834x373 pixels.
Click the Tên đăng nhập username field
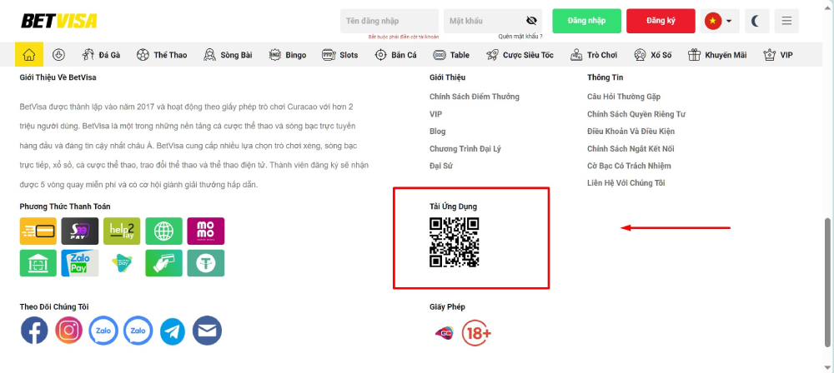tap(389, 21)
